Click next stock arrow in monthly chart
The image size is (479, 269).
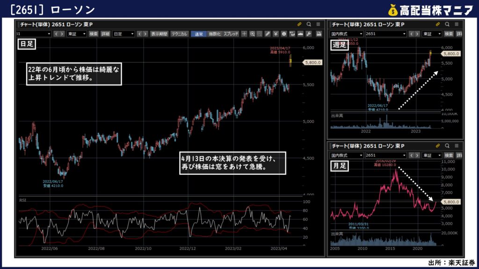click(x=417, y=156)
